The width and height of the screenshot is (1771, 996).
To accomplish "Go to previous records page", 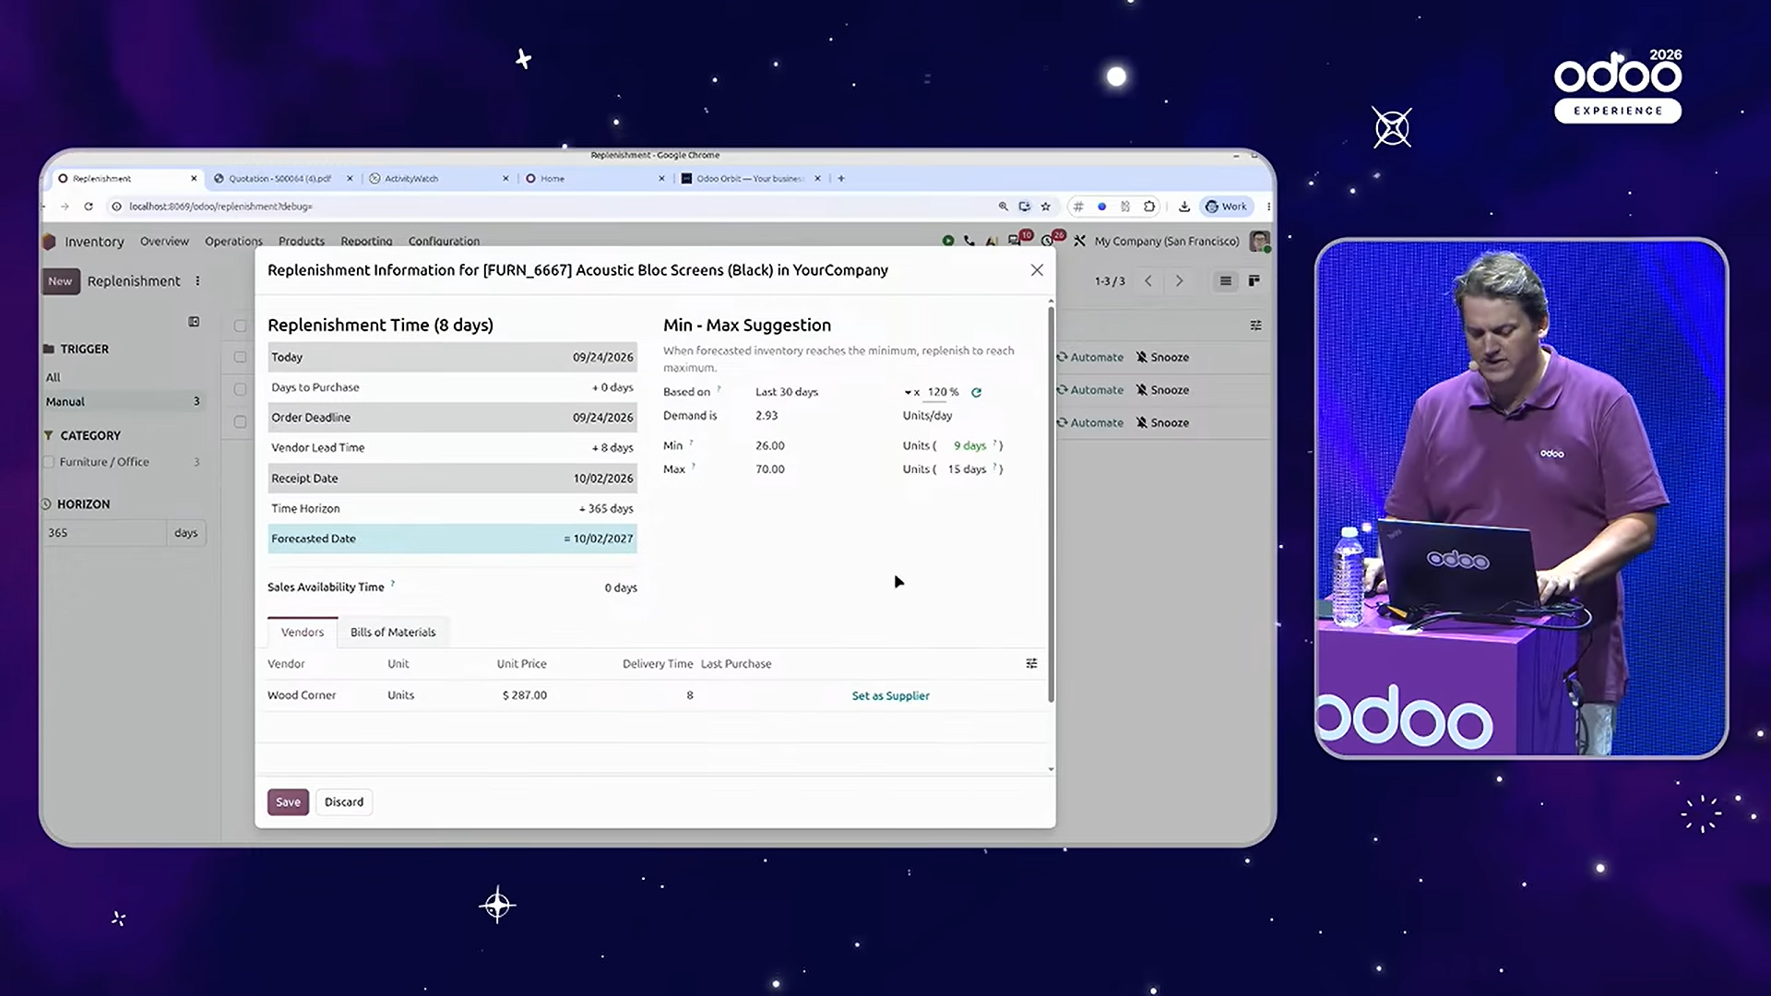I will [1148, 281].
